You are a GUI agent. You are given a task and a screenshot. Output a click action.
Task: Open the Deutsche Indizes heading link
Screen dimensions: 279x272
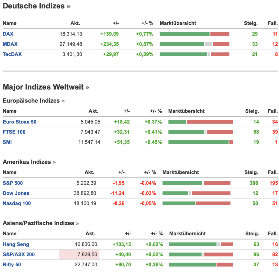[37, 6]
